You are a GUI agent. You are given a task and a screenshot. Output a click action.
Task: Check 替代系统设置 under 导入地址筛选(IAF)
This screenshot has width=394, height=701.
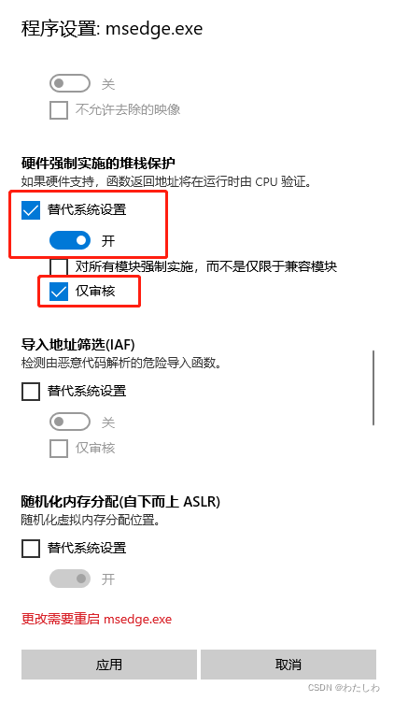click(x=31, y=392)
